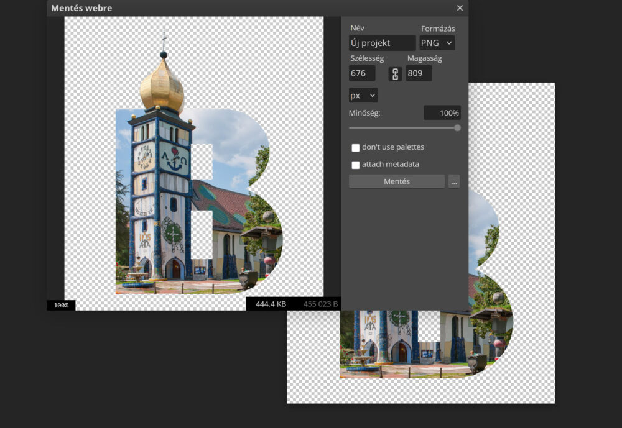Open the PNG format dropdown
Image resolution: width=622 pixels, height=428 pixels.
pyautogui.click(x=437, y=43)
